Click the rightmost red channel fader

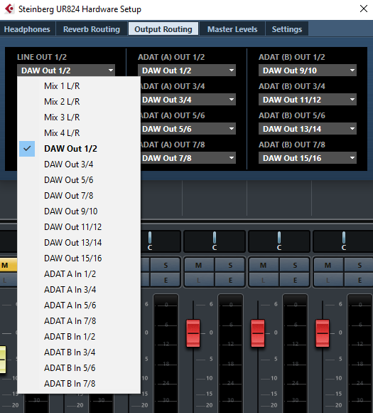(323, 333)
